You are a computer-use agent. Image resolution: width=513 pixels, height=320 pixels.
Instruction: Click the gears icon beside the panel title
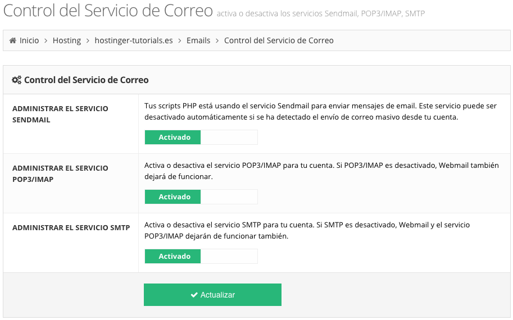tap(17, 80)
